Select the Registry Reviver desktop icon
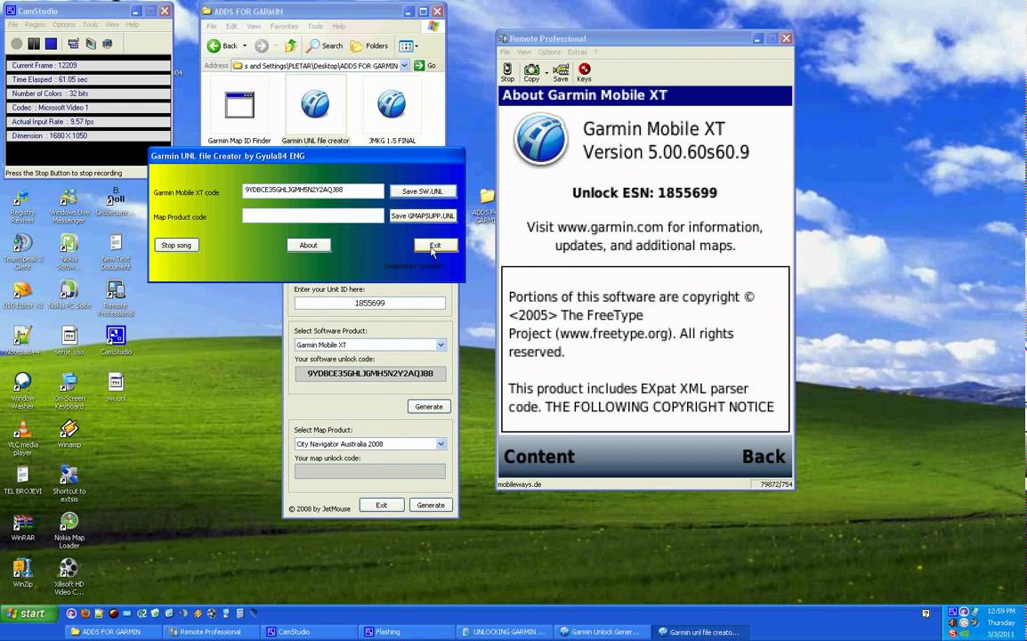The height and width of the screenshot is (641, 1027). [22, 206]
